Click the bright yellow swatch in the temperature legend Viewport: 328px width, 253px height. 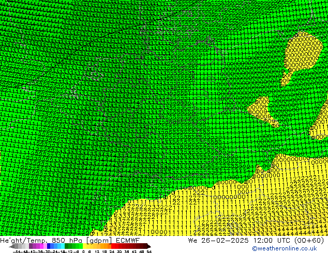[x=84, y=246]
